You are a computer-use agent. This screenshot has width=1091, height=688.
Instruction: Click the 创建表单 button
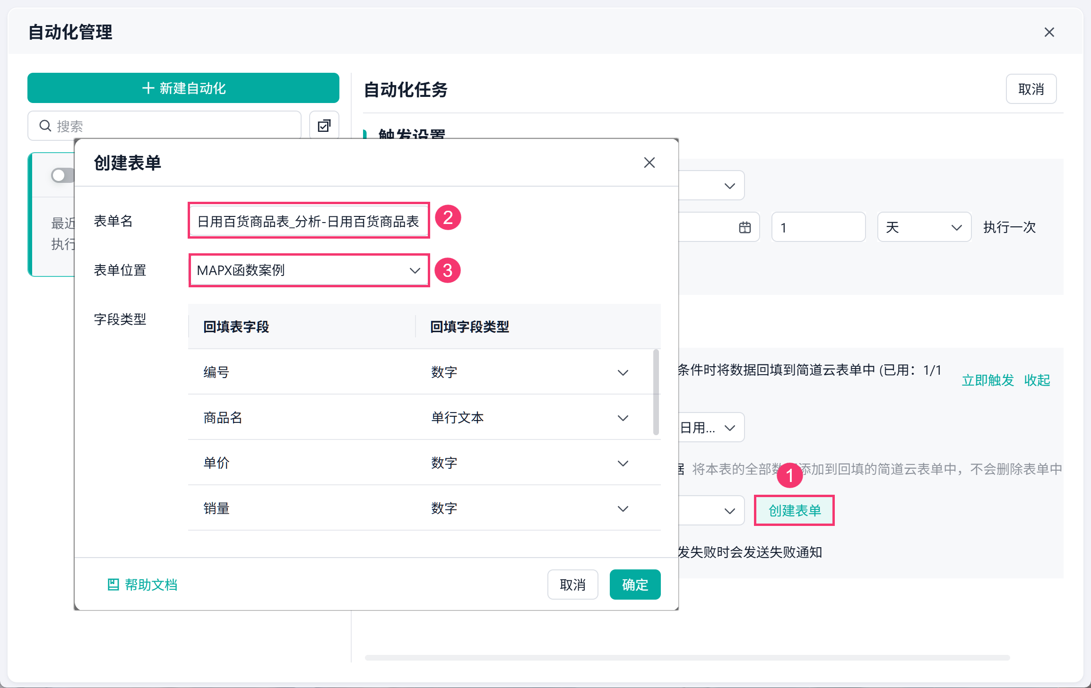(795, 510)
